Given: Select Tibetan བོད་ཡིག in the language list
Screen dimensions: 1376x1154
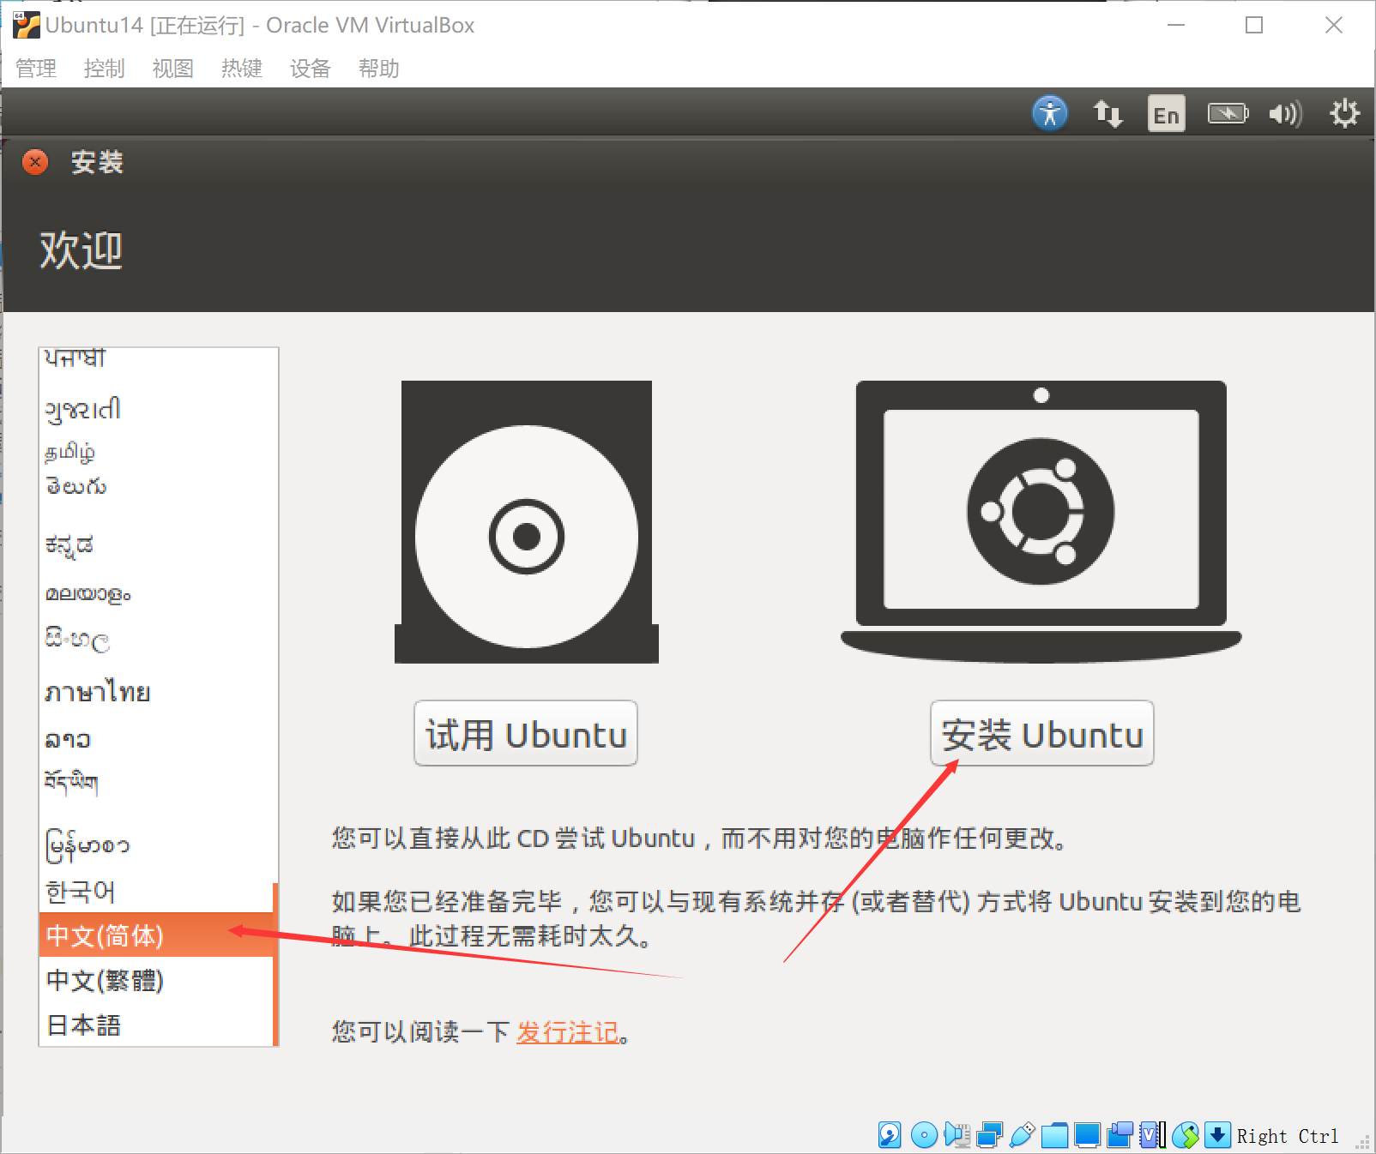Looking at the screenshot, I should click(x=156, y=781).
